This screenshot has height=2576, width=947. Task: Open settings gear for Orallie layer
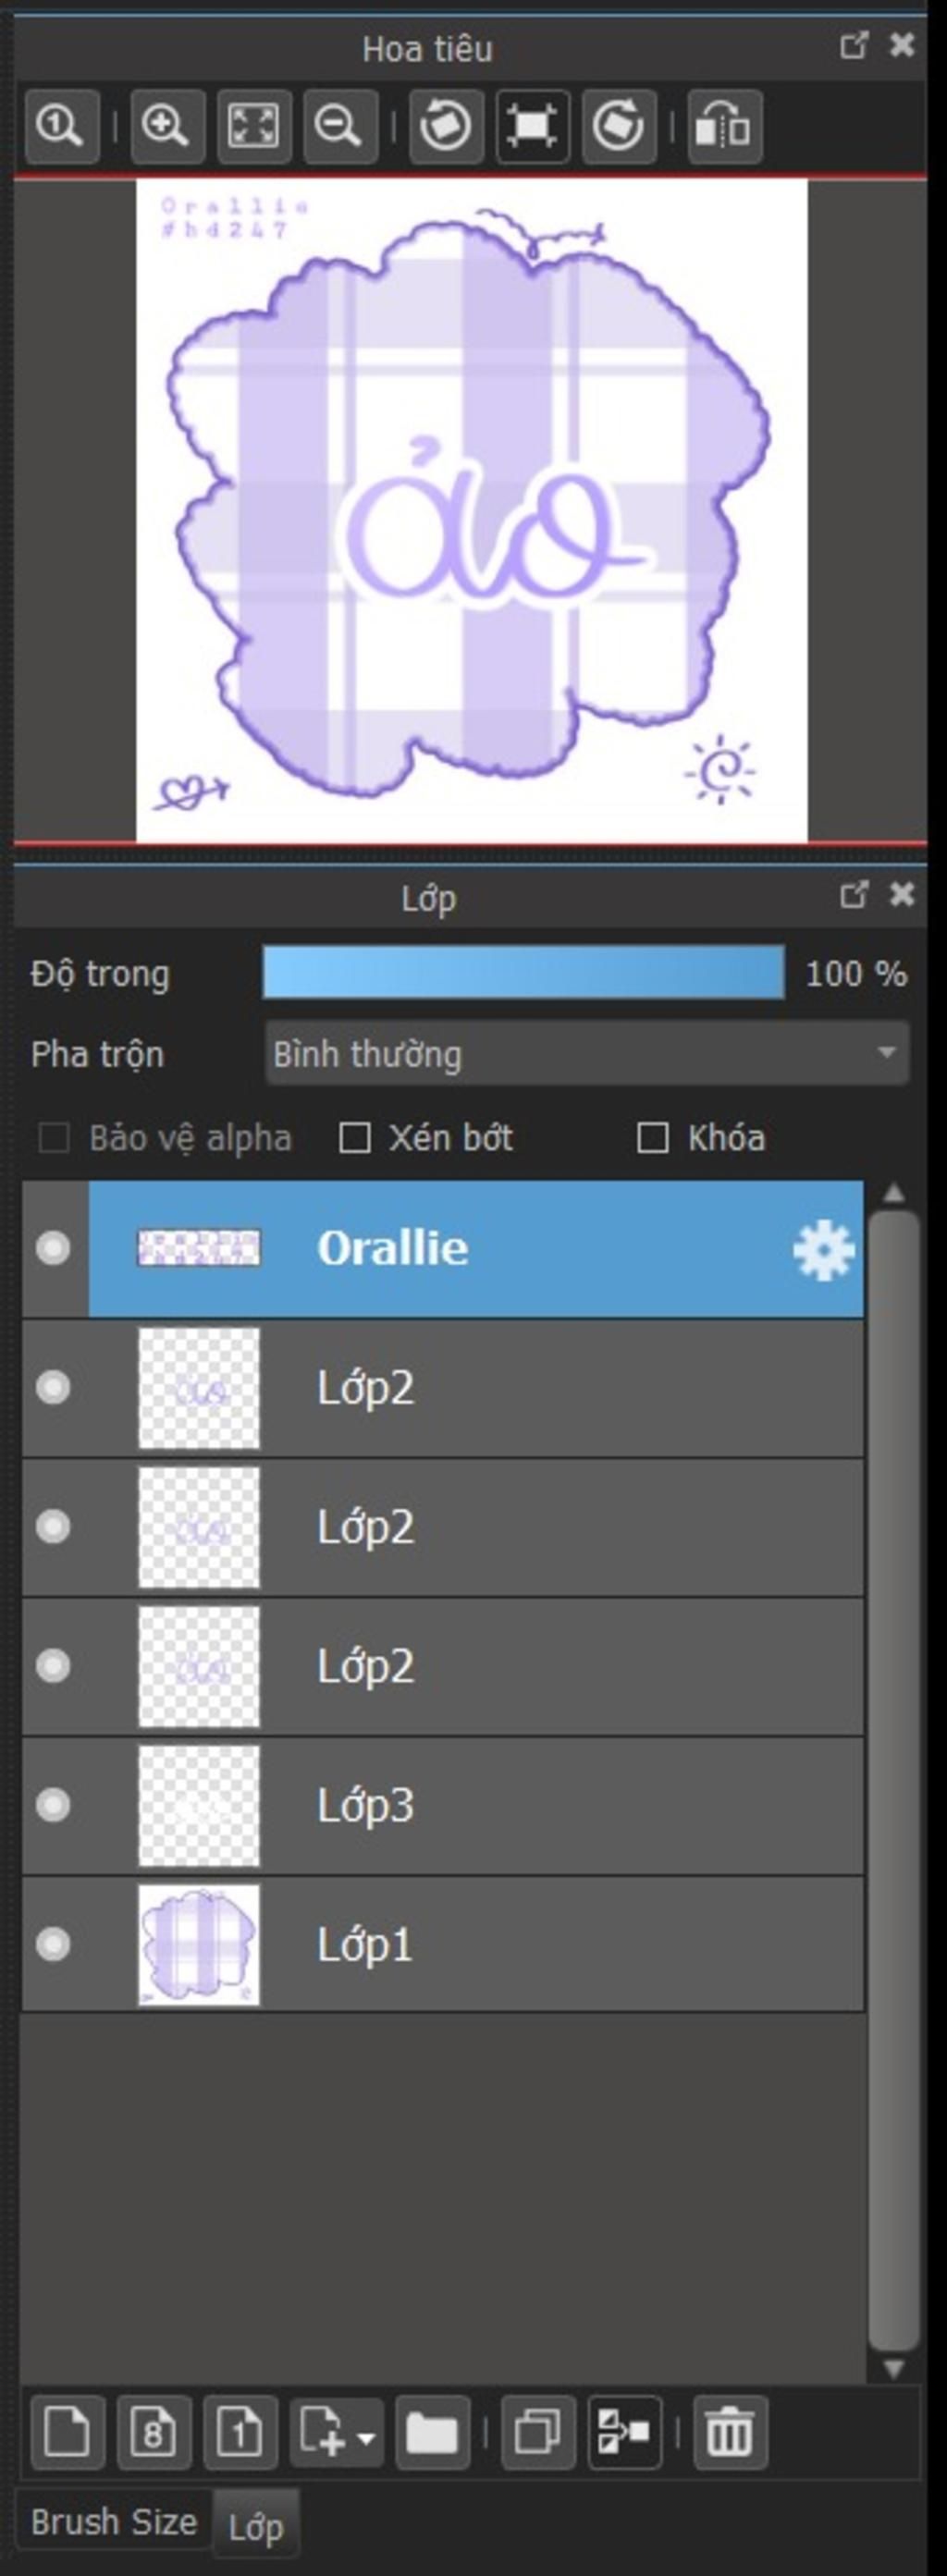(x=823, y=1249)
